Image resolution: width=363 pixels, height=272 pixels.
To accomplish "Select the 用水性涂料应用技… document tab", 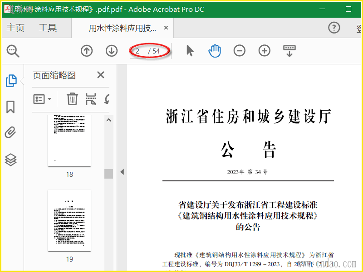I will point(123,28).
